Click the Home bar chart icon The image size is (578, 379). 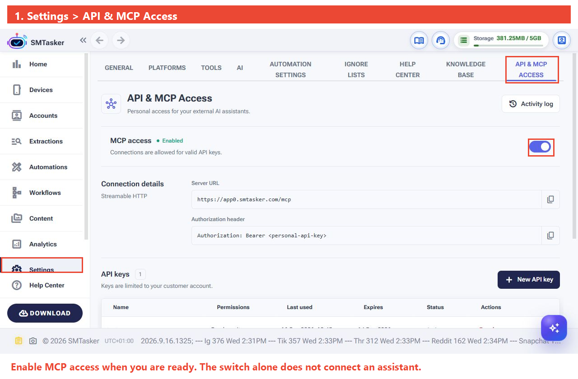[x=17, y=64]
